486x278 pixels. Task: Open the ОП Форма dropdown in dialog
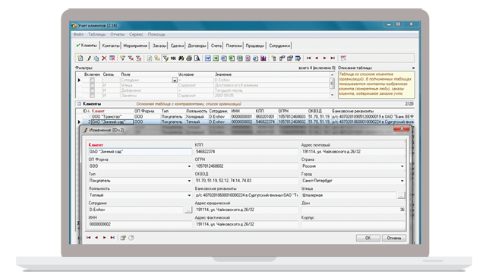click(189, 166)
